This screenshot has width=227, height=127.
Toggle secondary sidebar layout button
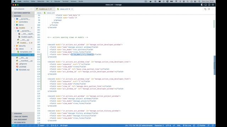(x=209, y=5)
